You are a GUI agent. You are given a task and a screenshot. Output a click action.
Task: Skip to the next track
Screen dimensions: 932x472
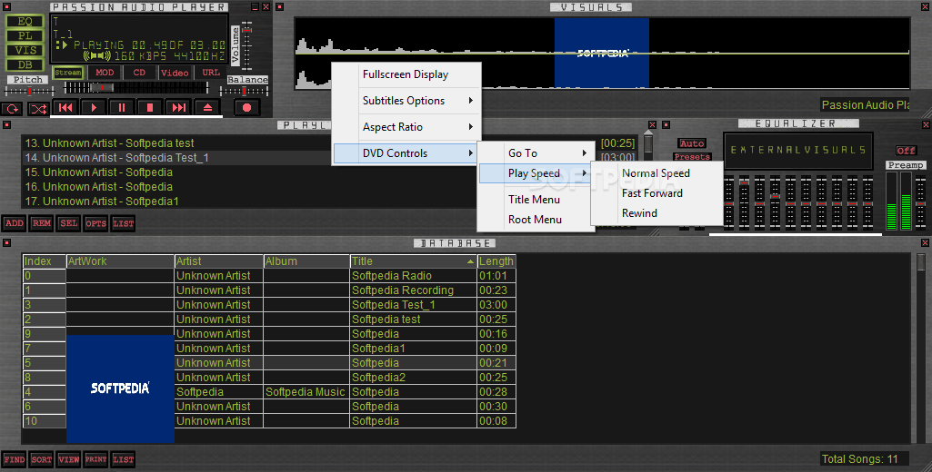click(179, 107)
